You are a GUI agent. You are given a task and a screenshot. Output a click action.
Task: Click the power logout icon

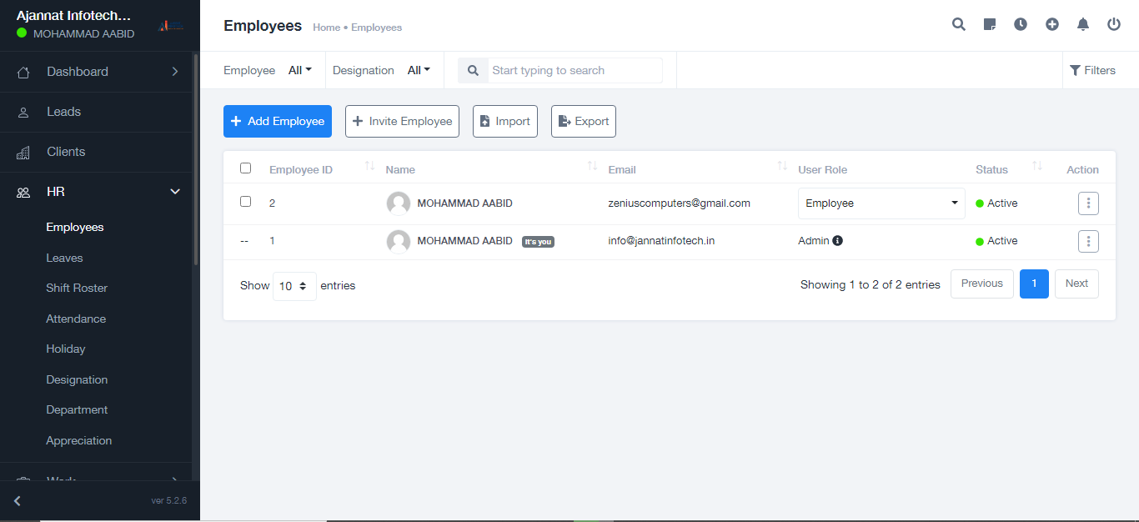(x=1114, y=24)
